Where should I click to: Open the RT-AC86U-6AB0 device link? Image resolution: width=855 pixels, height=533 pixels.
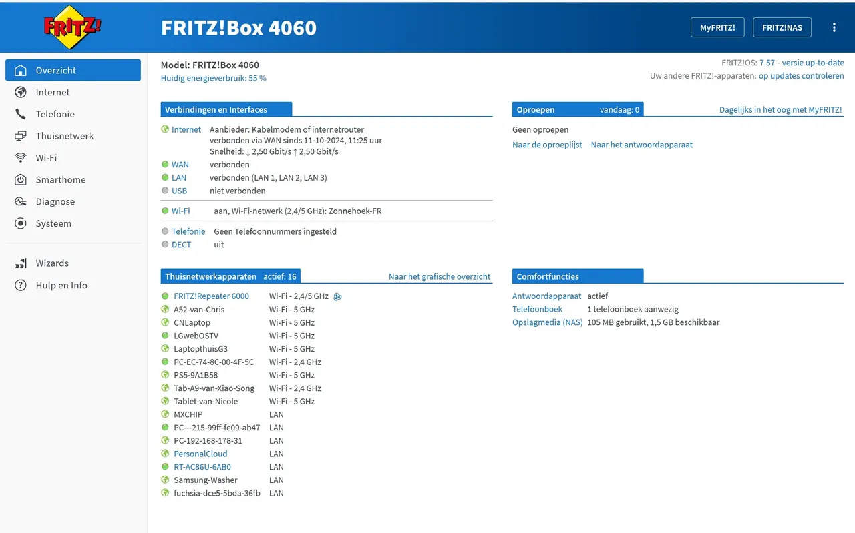point(202,467)
